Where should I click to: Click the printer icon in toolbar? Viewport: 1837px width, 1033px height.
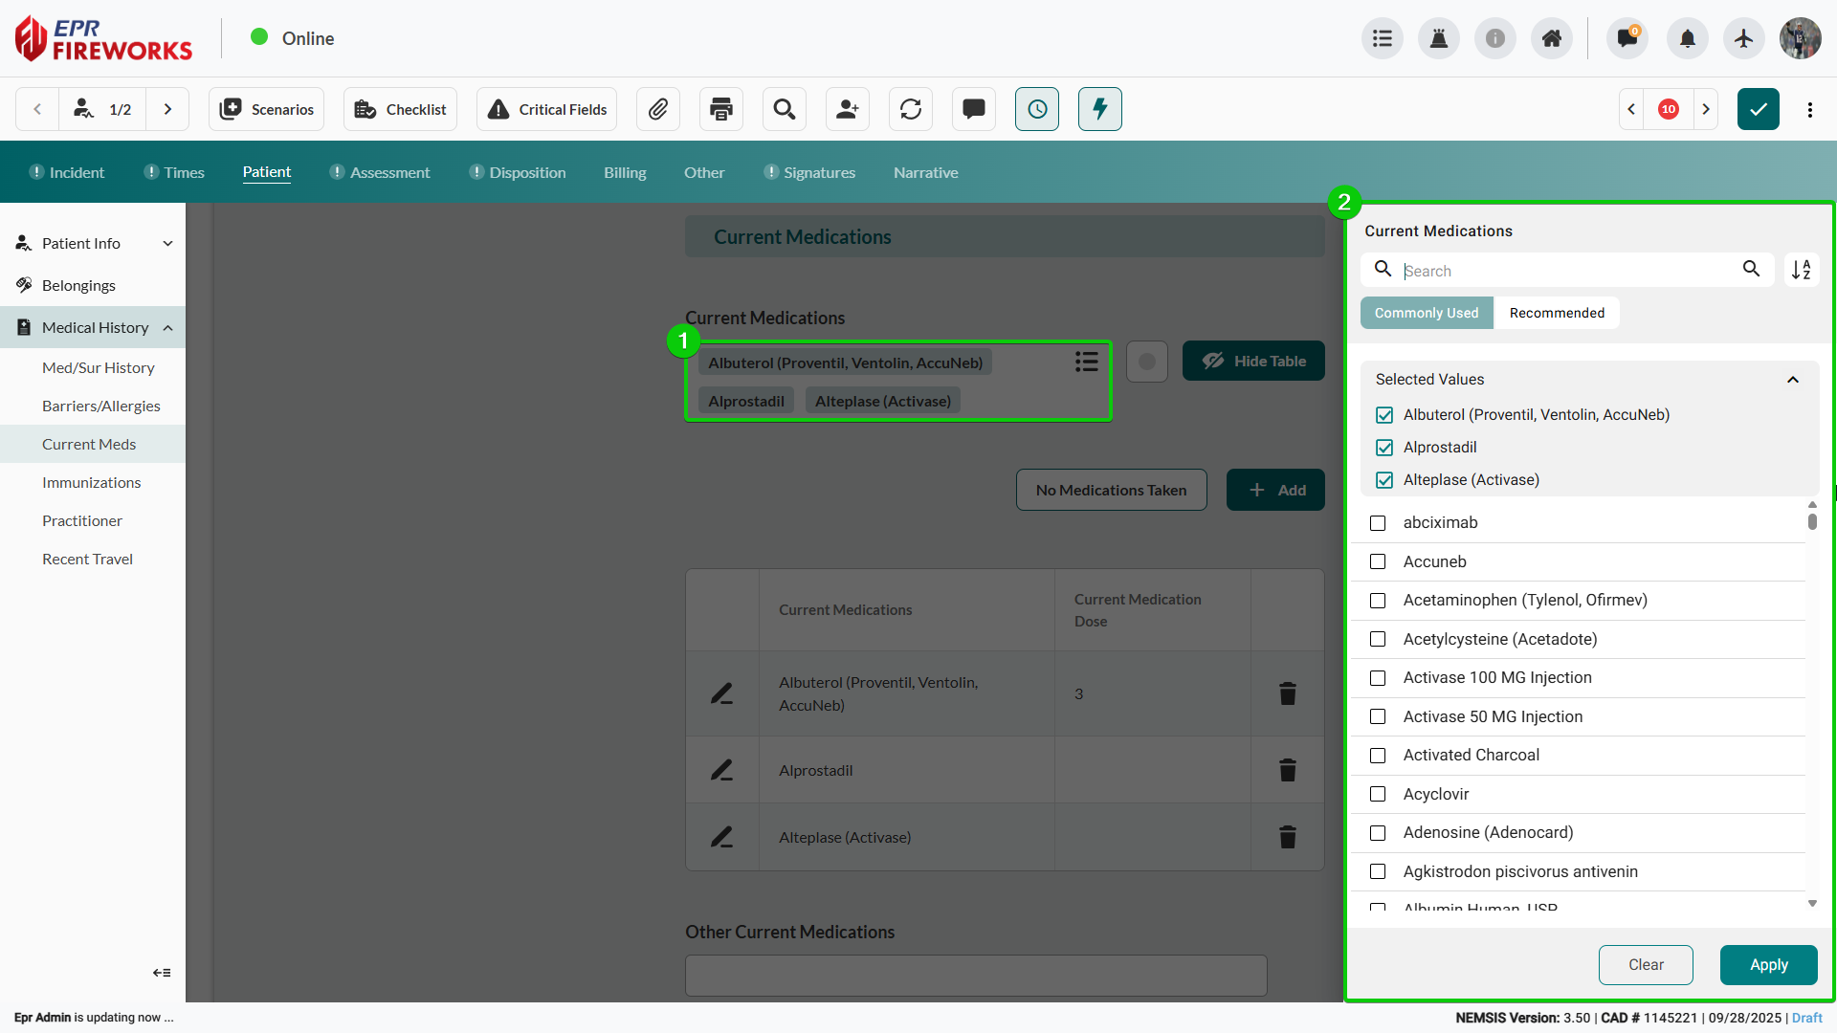(721, 109)
